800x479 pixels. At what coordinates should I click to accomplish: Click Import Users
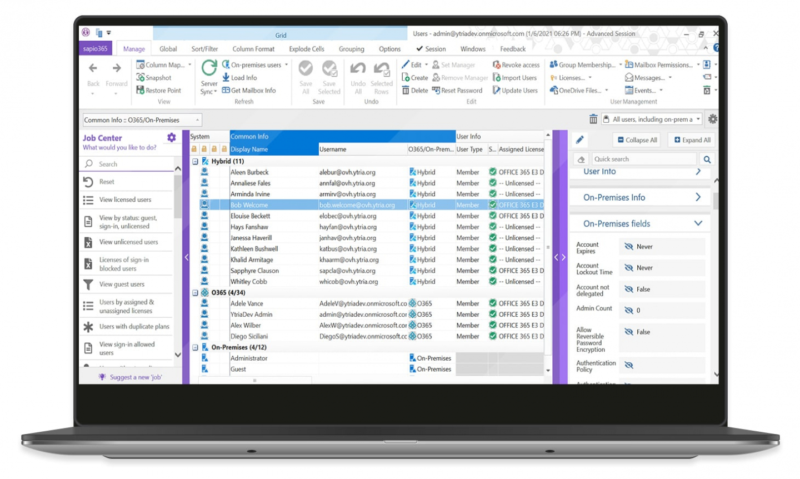click(514, 78)
